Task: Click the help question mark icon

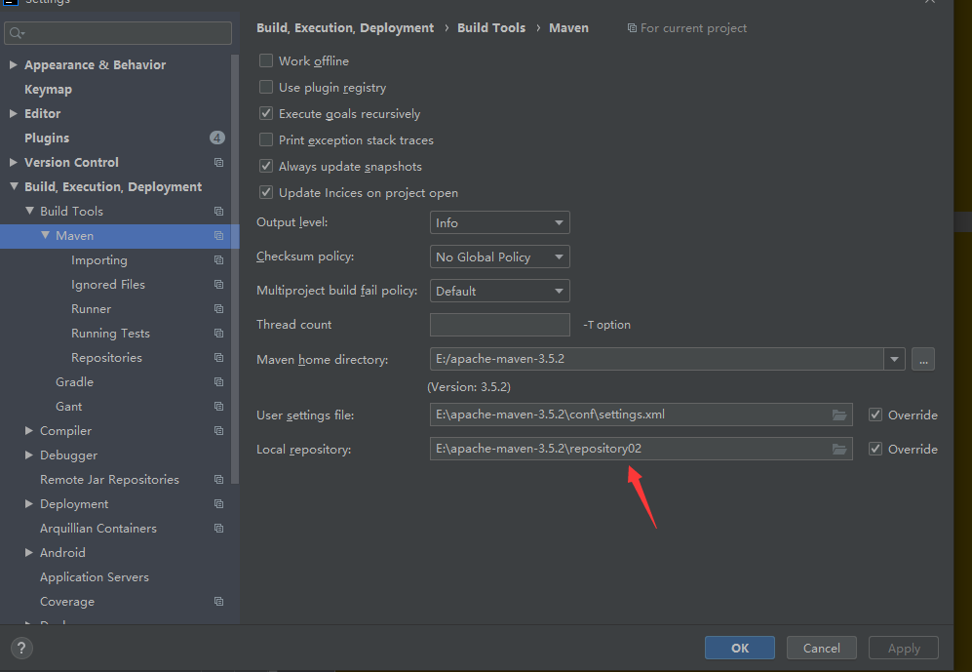Action: pyautogui.click(x=21, y=648)
